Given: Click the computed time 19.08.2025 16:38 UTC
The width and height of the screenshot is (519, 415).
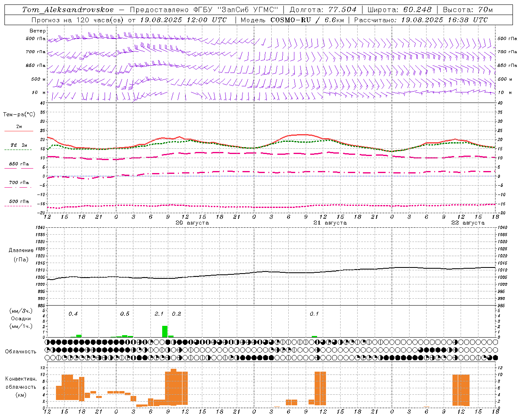Looking at the screenshot, I should coord(444,20).
